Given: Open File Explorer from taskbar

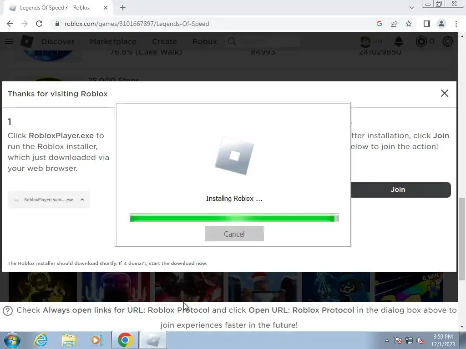Looking at the screenshot, I should pos(69,340).
